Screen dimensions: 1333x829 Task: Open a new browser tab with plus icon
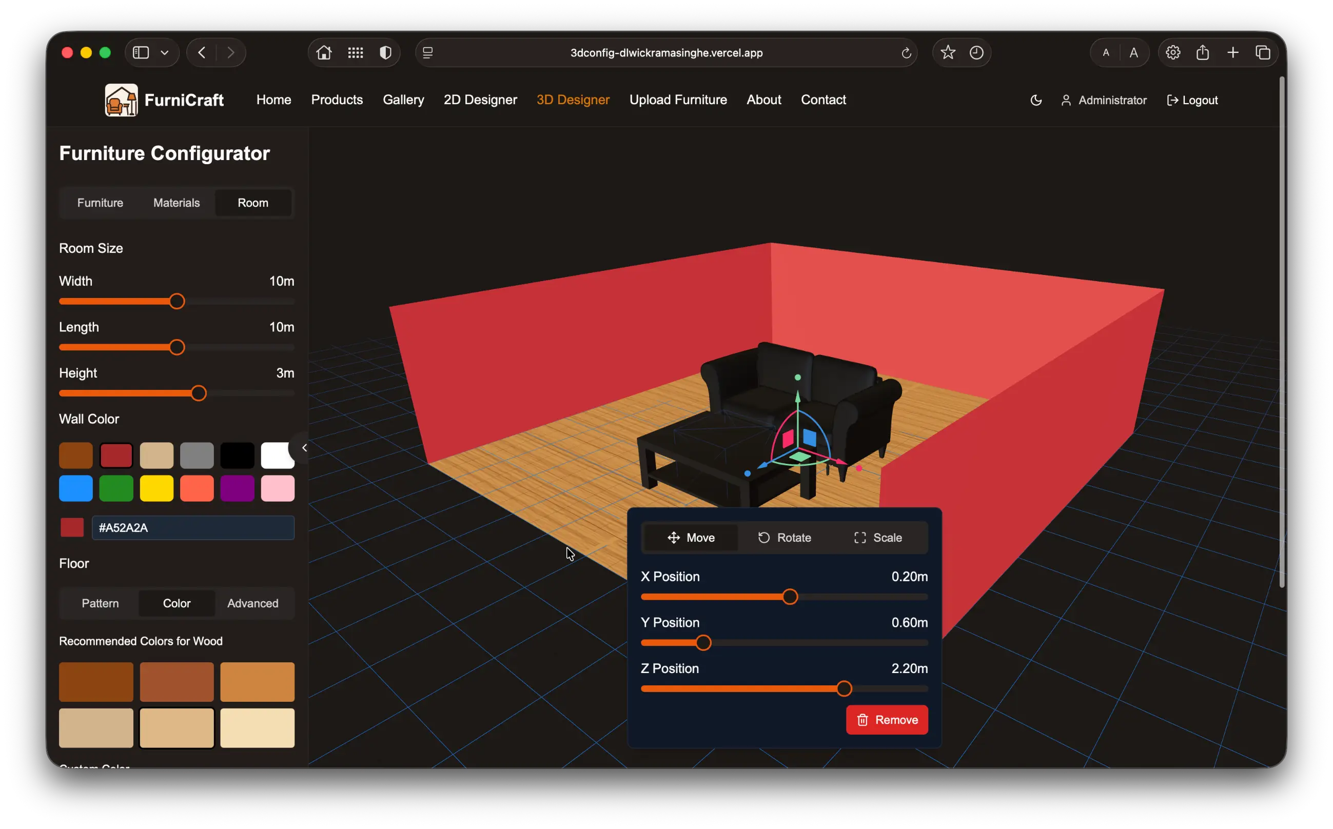pyautogui.click(x=1232, y=53)
